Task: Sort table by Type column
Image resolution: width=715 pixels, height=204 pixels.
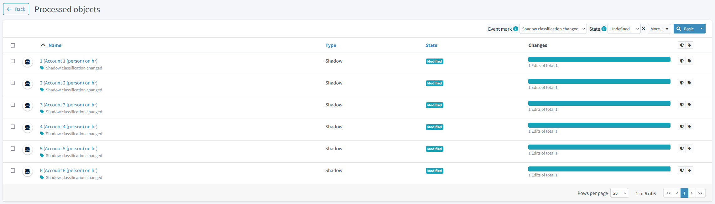Action: click(x=331, y=45)
